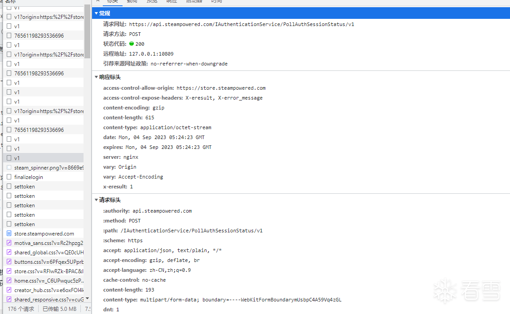Click the file icon beside finalizelogin
The width and height of the screenshot is (510, 314).
coord(9,177)
